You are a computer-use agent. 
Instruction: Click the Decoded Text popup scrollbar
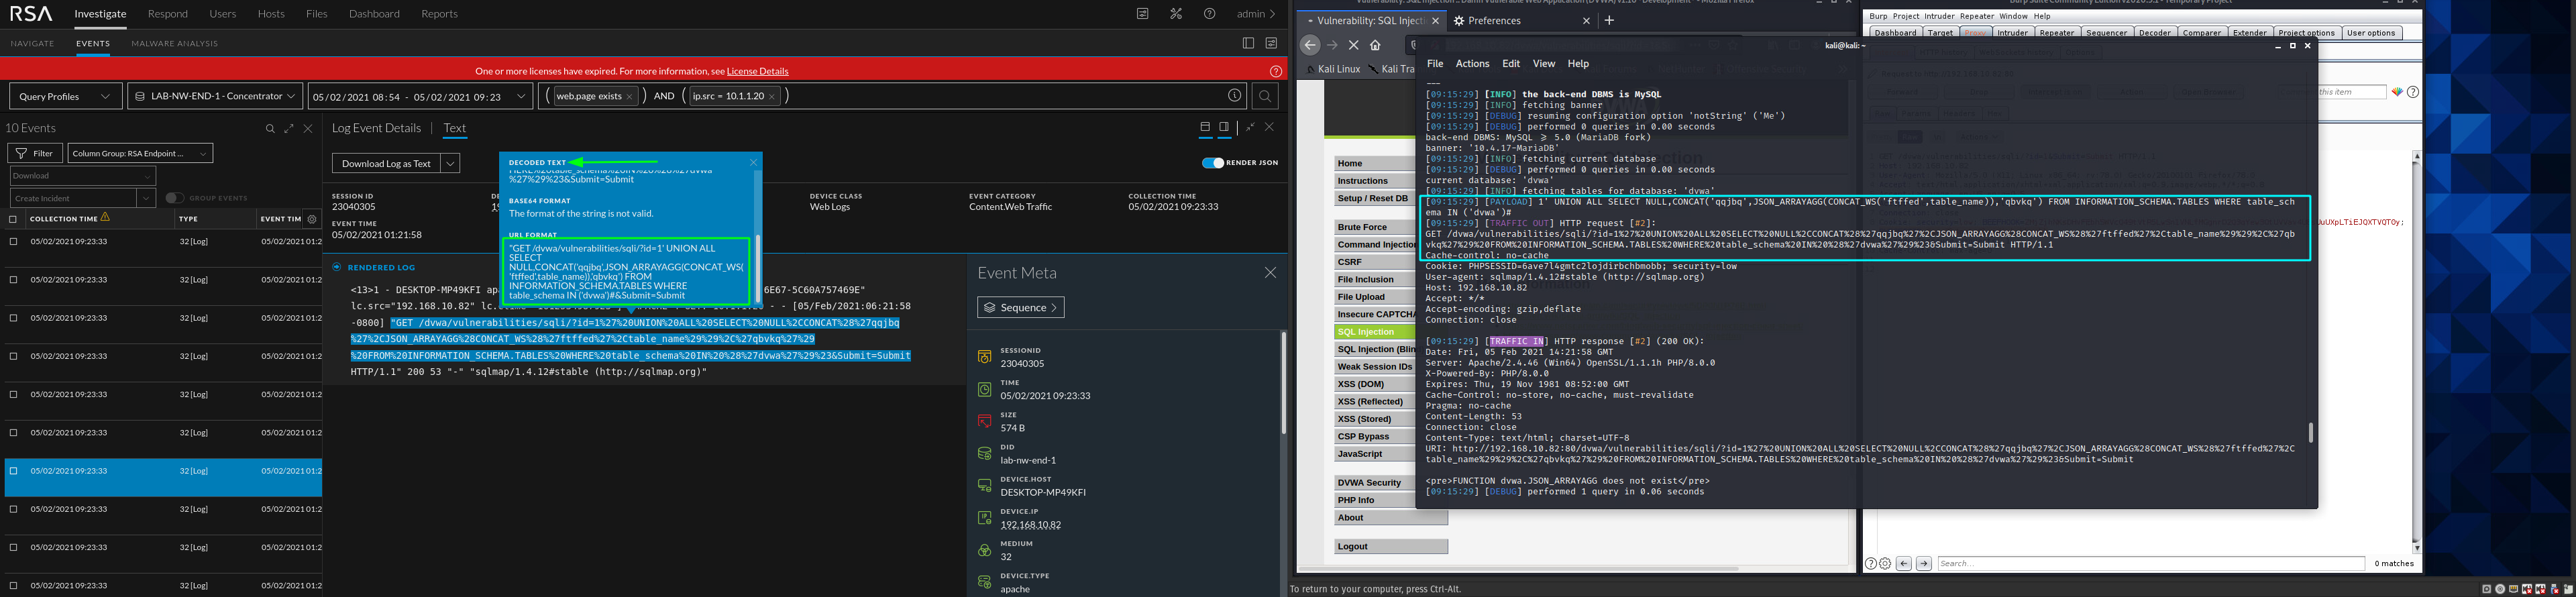(757, 268)
